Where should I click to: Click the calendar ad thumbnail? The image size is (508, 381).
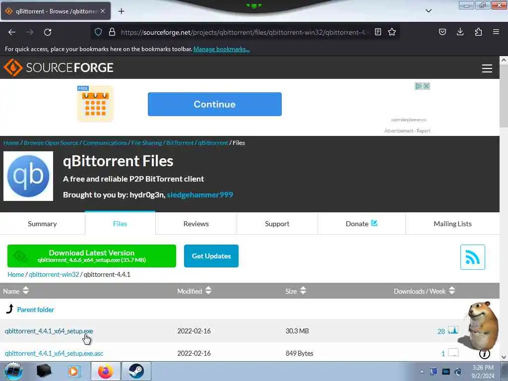(x=95, y=104)
